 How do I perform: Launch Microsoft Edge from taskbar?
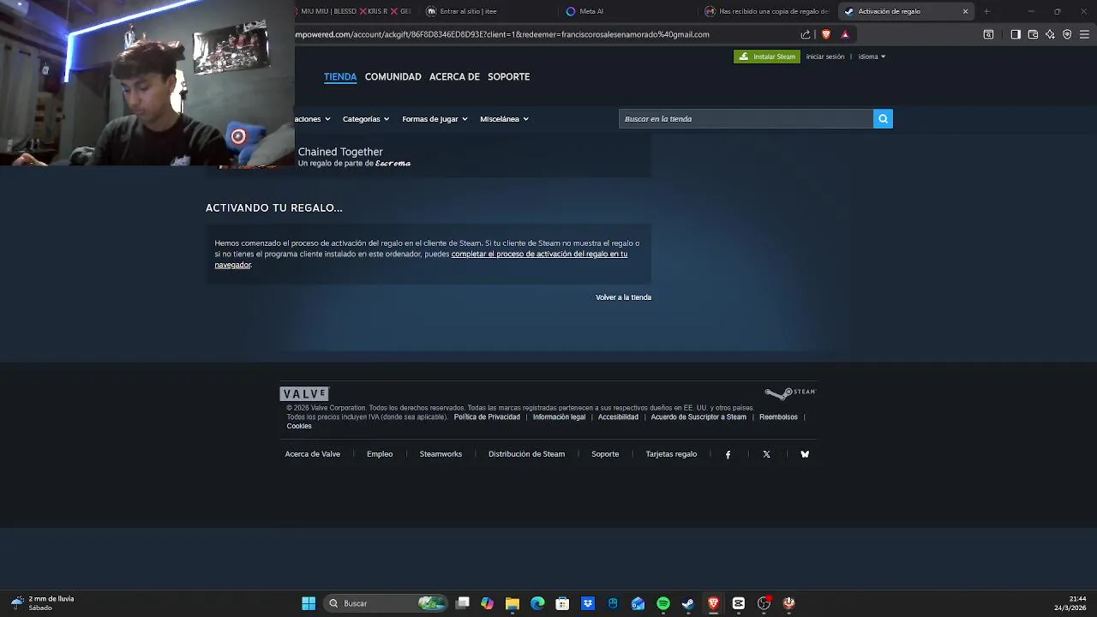pyautogui.click(x=537, y=603)
